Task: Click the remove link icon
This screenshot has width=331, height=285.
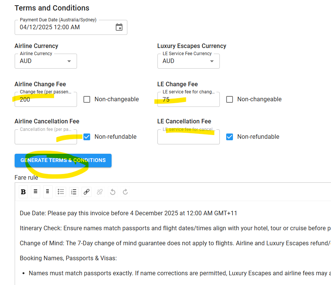Action: tap(100, 192)
